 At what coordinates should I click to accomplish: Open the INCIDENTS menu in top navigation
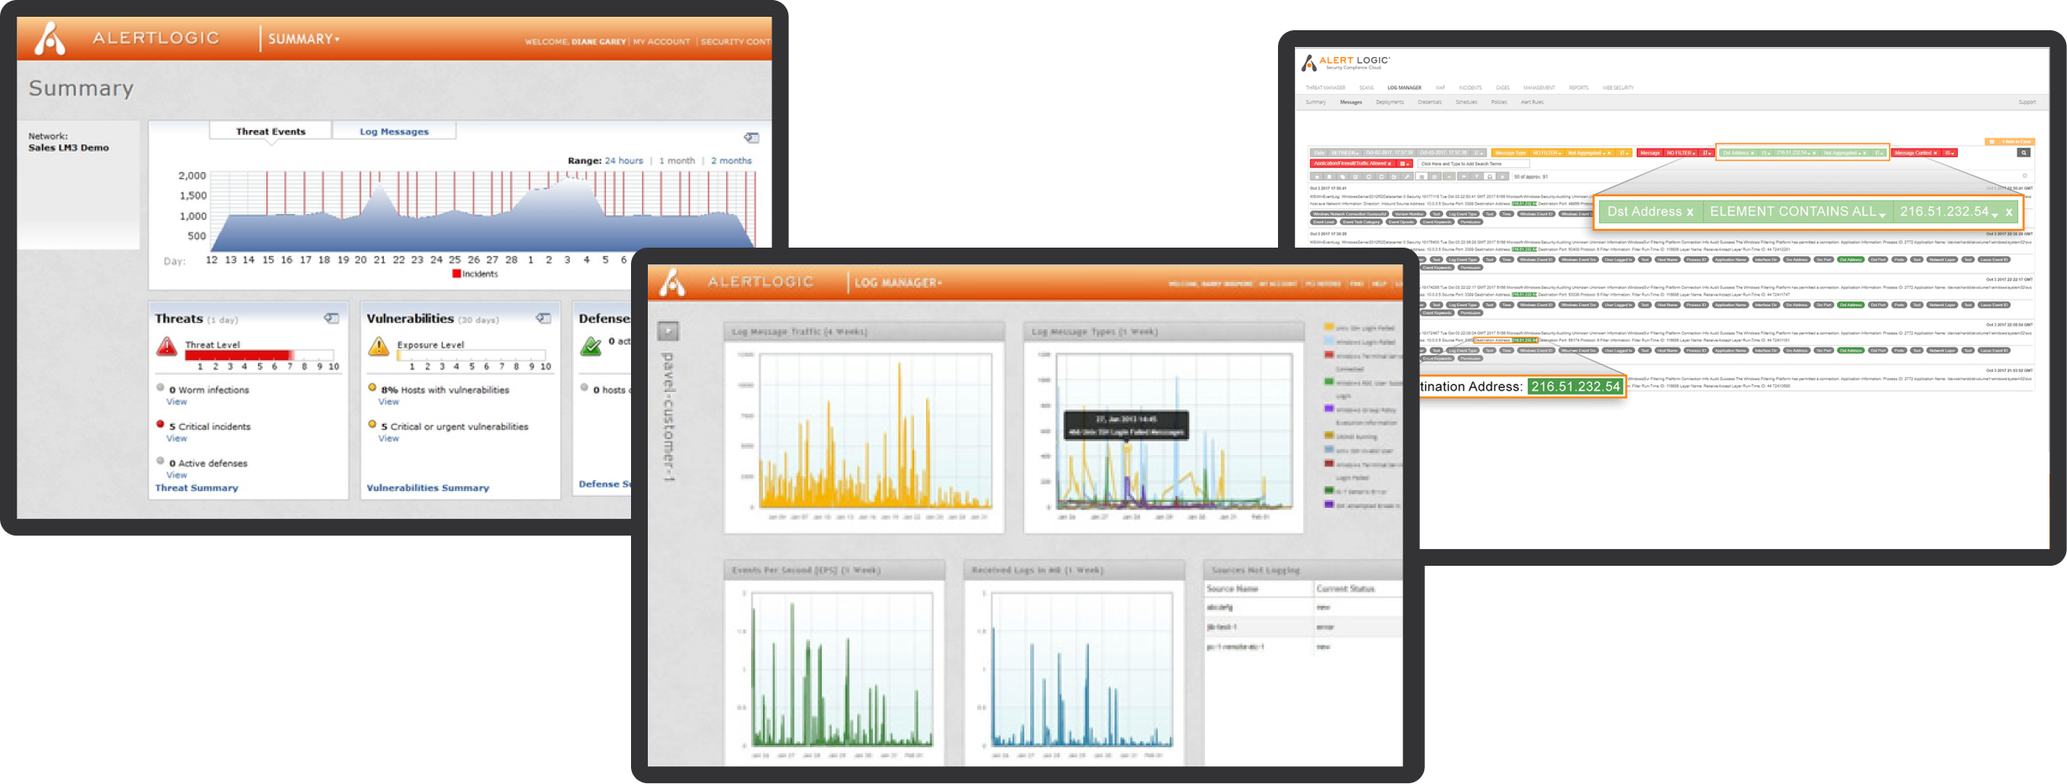(x=1470, y=87)
